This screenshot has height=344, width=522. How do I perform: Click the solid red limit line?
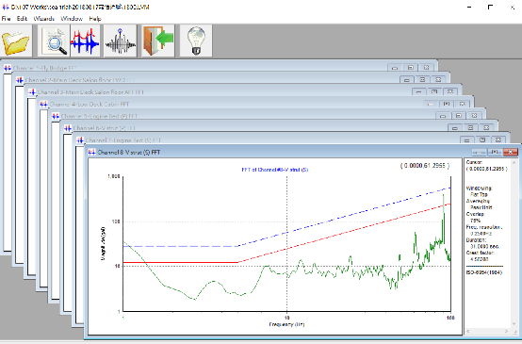[180, 262]
